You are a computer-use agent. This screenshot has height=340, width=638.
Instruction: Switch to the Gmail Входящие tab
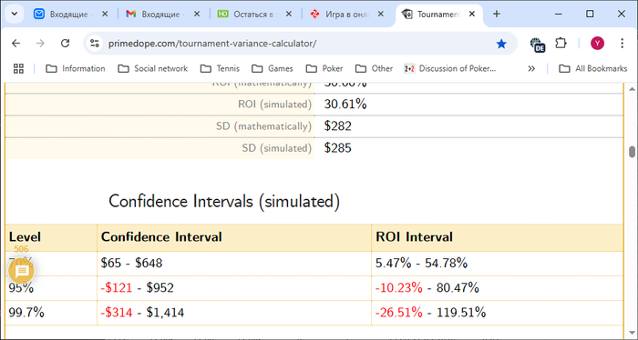tap(163, 15)
